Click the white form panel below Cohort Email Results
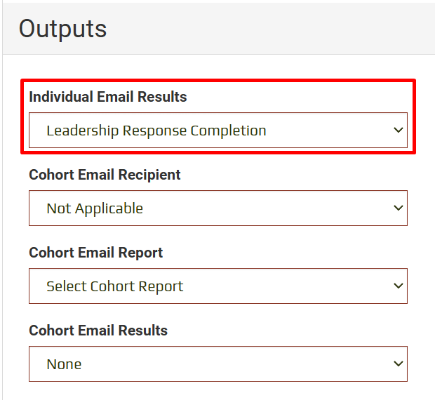 click(x=217, y=390)
